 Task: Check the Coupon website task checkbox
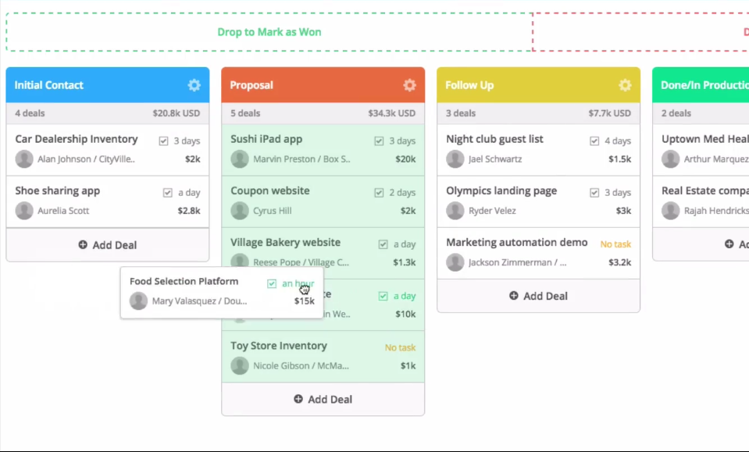coord(379,192)
